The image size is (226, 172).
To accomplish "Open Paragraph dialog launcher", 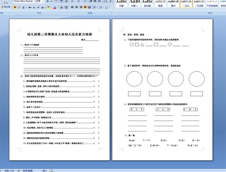I will (x=112, y=13).
